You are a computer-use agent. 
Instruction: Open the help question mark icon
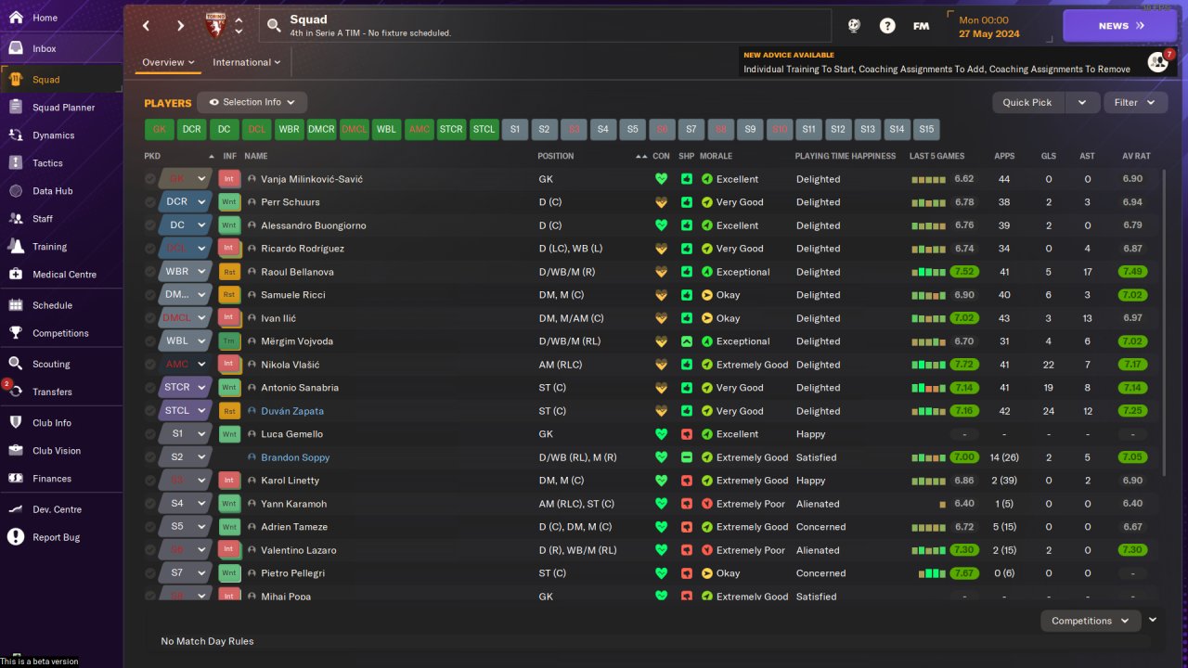click(x=887, y=26)
